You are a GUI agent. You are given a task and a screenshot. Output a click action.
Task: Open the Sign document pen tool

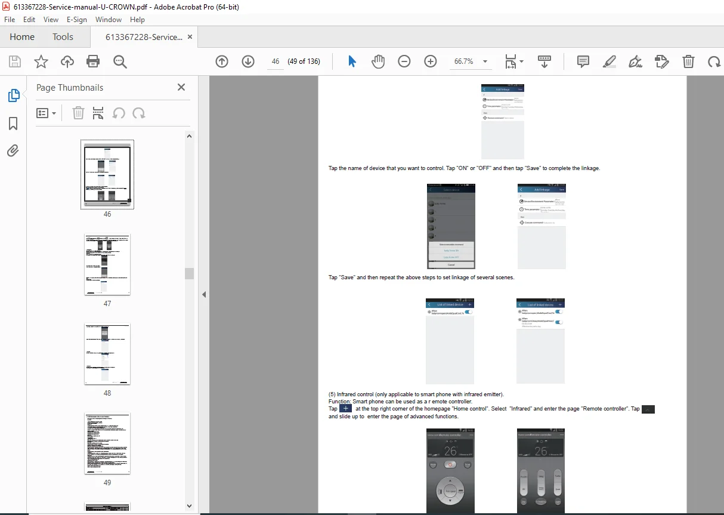(x=636, y=61)
